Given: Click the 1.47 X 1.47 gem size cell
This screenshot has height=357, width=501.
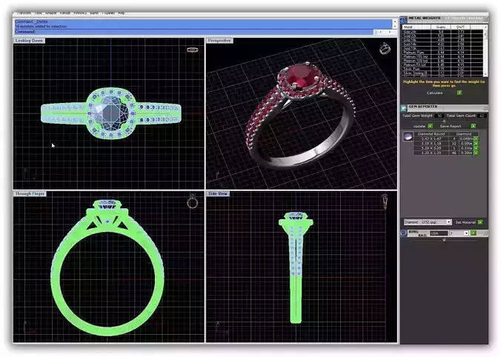Looking at the screenshot, I should coord(431,139).
